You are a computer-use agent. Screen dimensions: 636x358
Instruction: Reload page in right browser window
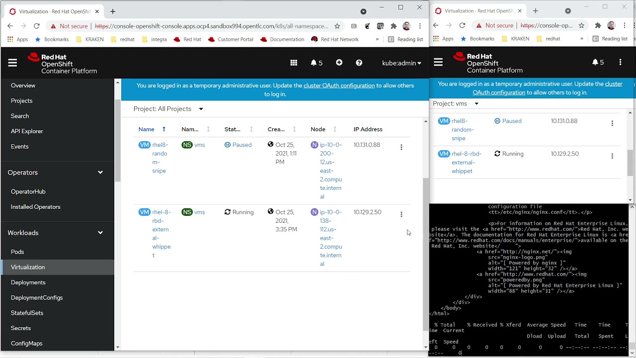point(462,25)
